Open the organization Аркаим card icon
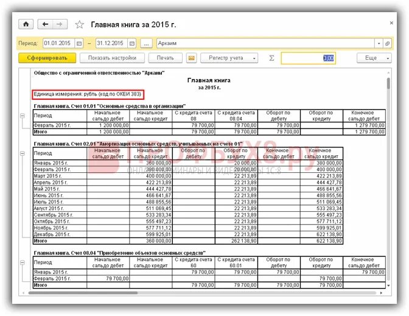The height and width of the screenshot is (316, 409). [x=387, y=43]
